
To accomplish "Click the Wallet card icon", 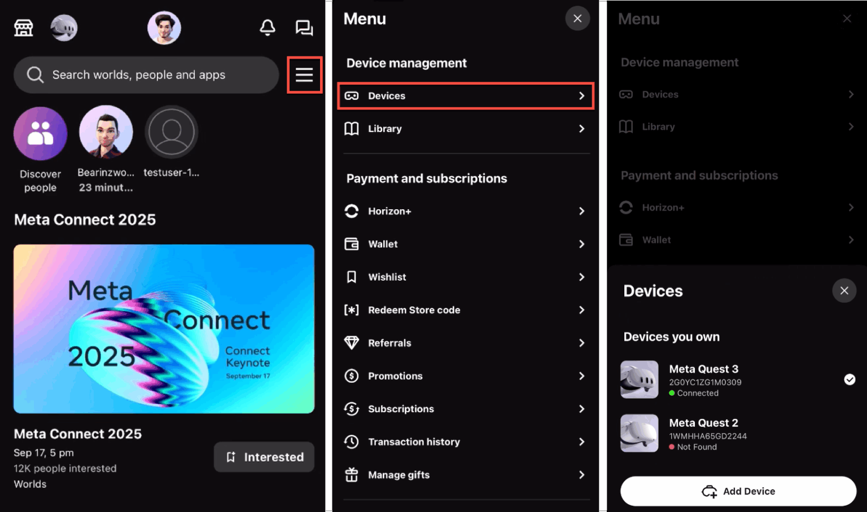I will click(351, 244).
